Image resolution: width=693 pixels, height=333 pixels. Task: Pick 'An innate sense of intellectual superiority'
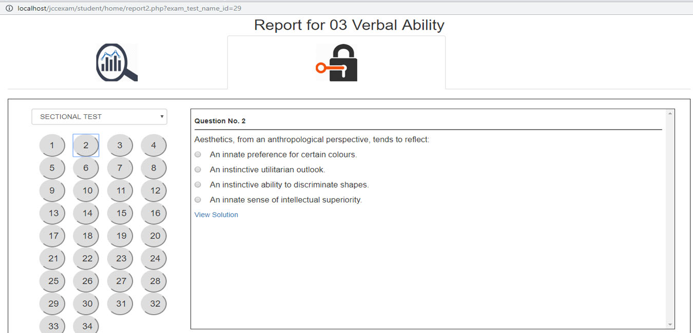[198, 200]
